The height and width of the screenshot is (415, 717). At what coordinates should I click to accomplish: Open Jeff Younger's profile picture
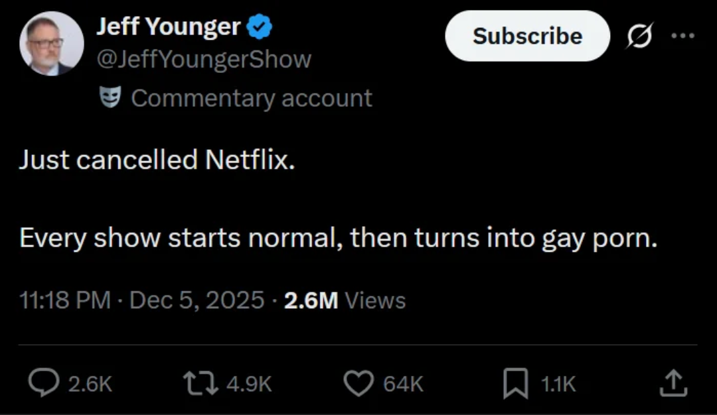click(x=51, y=44)
